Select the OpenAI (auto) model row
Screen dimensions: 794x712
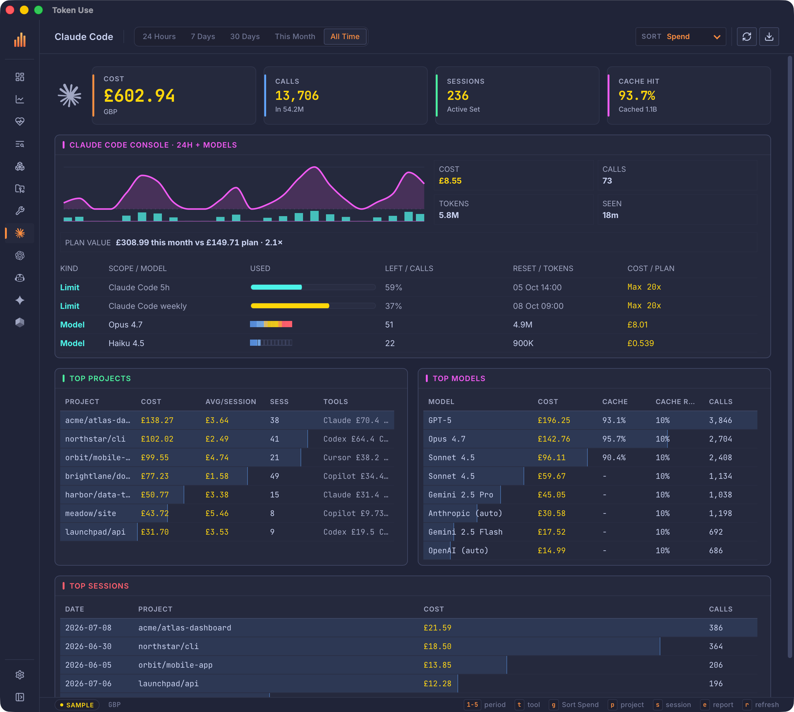pos(590,550)
